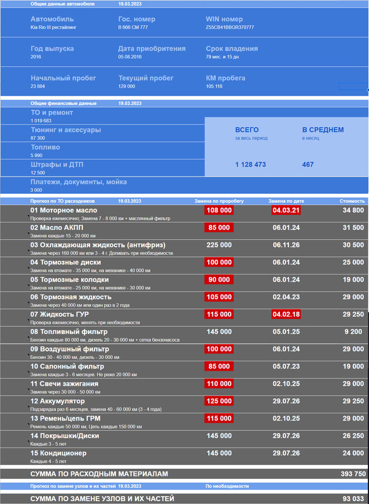Screen dimensions: 369x504
Task: Click the 'Топливо' amount 5 990
Action: point(36,156)
